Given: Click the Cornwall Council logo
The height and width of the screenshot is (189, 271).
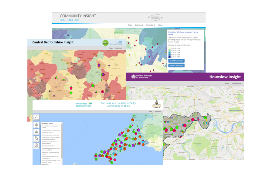Looking at the screenshot, I should 157,105.
